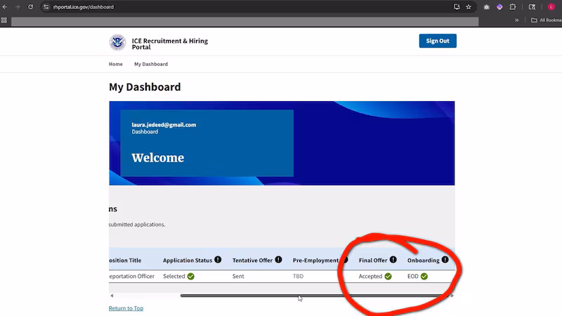Open the extensions puzzle icon

point(513,7)
